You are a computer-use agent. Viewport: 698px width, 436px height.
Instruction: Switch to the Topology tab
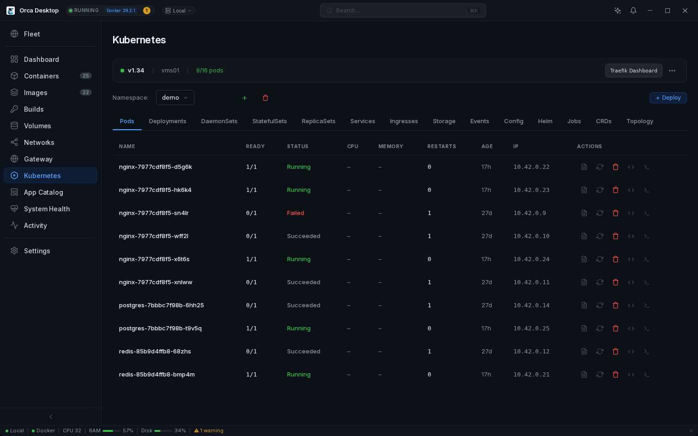[x=640, y=121]
